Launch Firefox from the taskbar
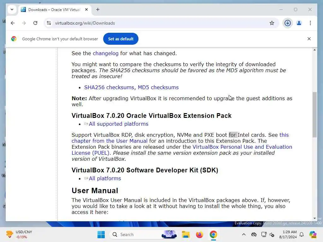Image resolution: width=323 pixels, height=242 pixels. pyautogui.click(x=199, y=234)
